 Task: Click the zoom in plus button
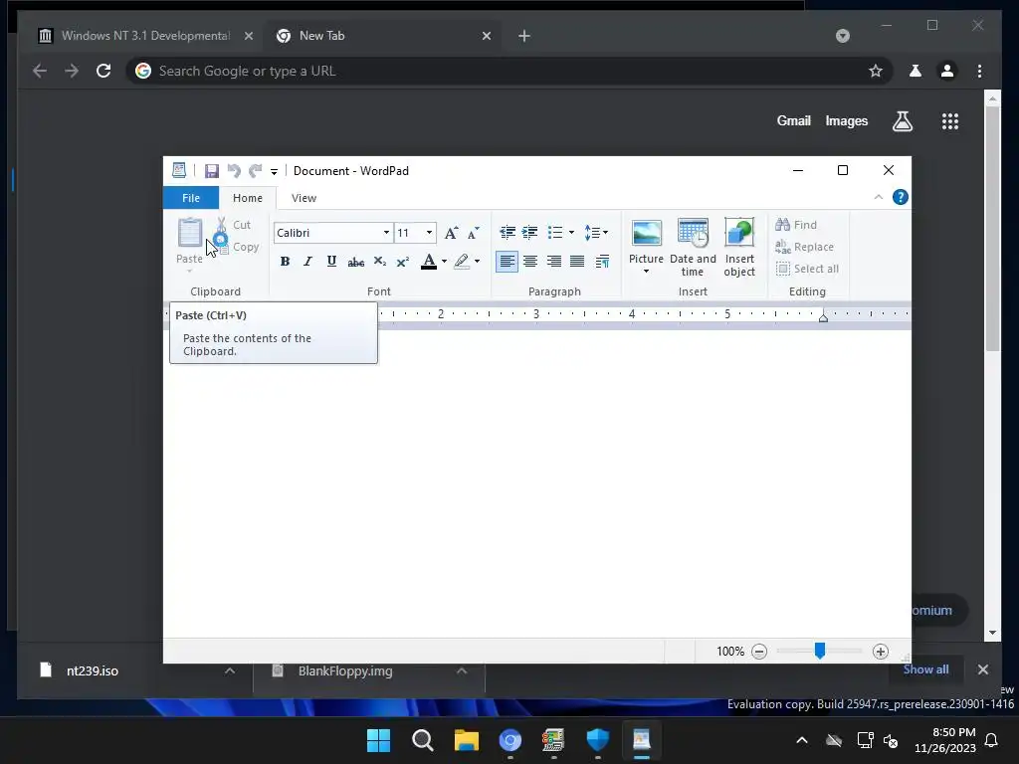click(x=880, y=652)
